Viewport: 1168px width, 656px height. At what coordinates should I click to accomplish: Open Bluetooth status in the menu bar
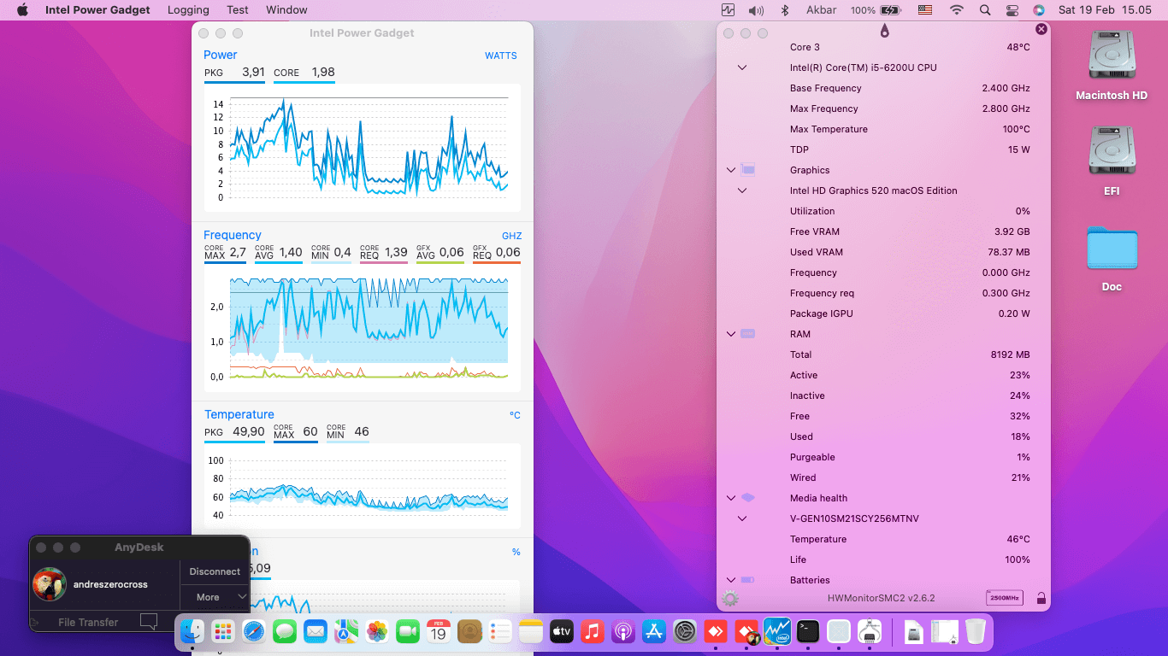[x=785, y=10]
